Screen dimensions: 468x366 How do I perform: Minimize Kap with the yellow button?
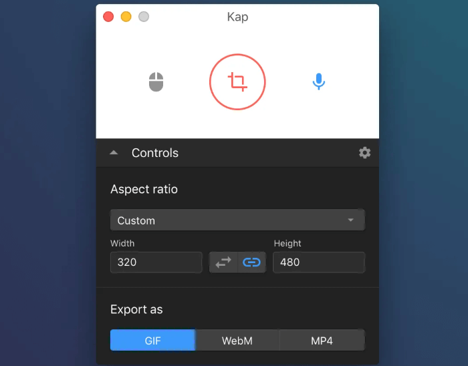tap(126, 17)
